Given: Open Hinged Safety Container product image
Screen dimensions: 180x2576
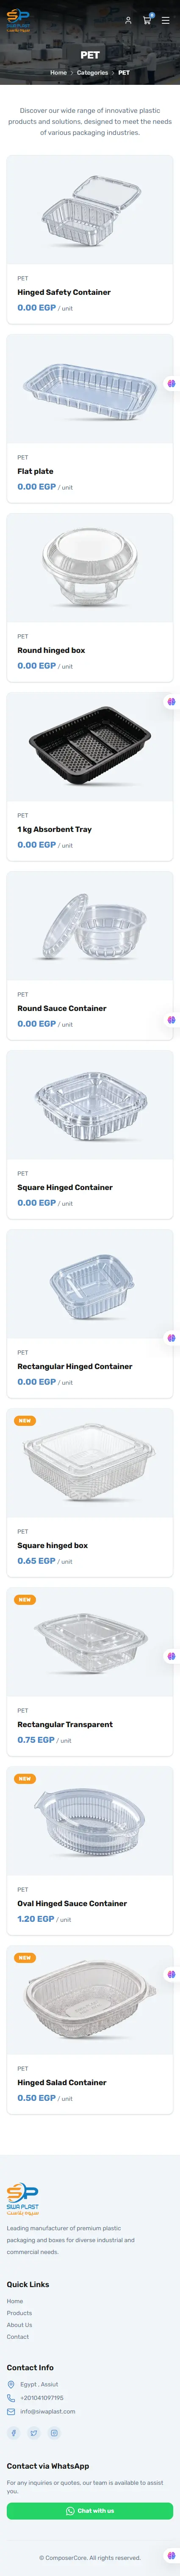Looking at the screenshot, I should click(x=90, y=210).
